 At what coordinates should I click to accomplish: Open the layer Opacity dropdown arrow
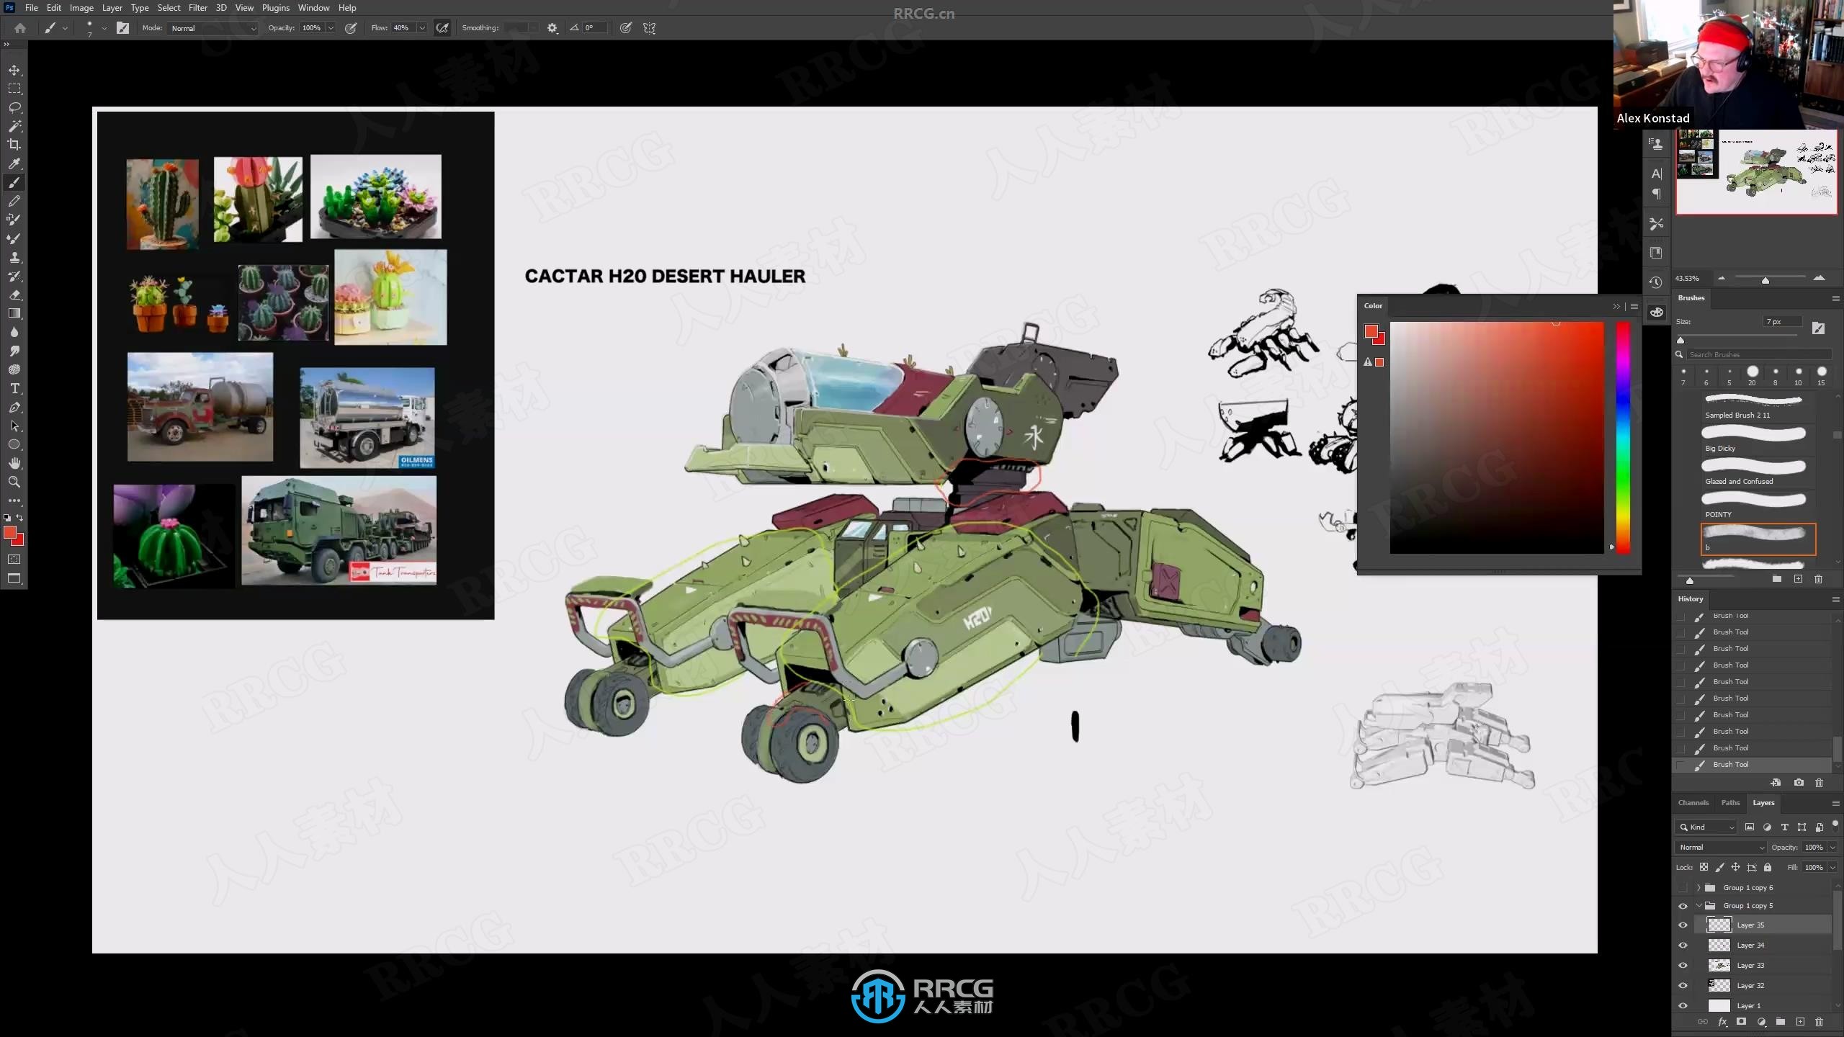(x=1832, y=848)
